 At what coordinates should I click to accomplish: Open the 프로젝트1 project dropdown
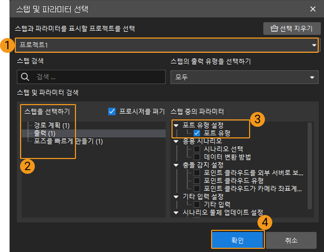[167, 45]
